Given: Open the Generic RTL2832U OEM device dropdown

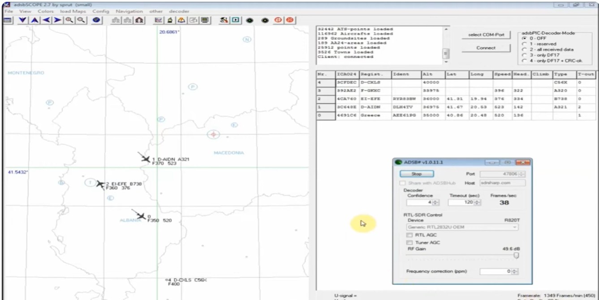Looking at the screenshot, I should pyautogui.click(x=461, y=227).
